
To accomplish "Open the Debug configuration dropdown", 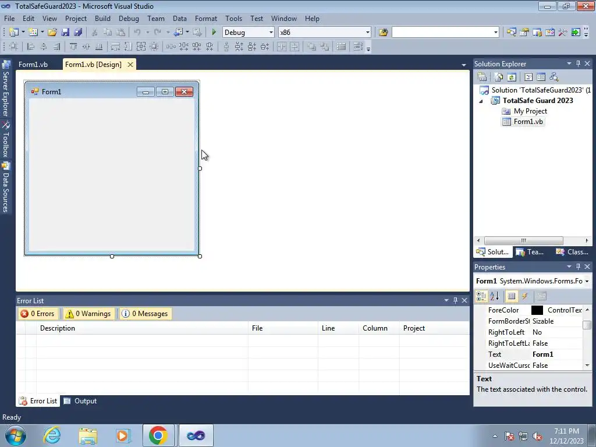I will 271,33.
